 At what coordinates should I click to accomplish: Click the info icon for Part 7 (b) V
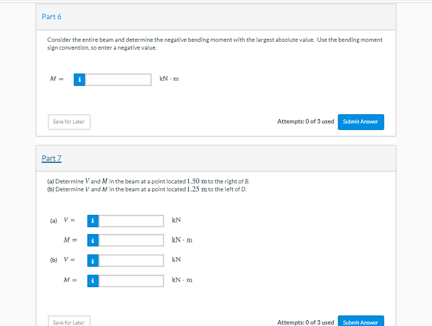click(93, 261)
